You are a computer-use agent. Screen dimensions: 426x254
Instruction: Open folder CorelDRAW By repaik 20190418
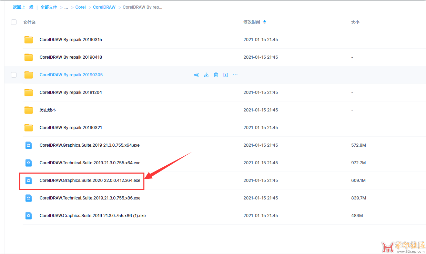coord(71,57)
